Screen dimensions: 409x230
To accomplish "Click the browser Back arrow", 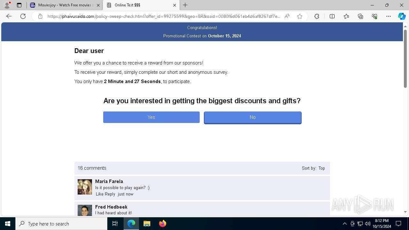I will 9,16.
